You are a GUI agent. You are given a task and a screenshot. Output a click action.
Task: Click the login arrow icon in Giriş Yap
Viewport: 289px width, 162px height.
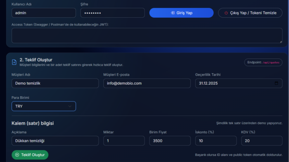[x=173, y=13]
